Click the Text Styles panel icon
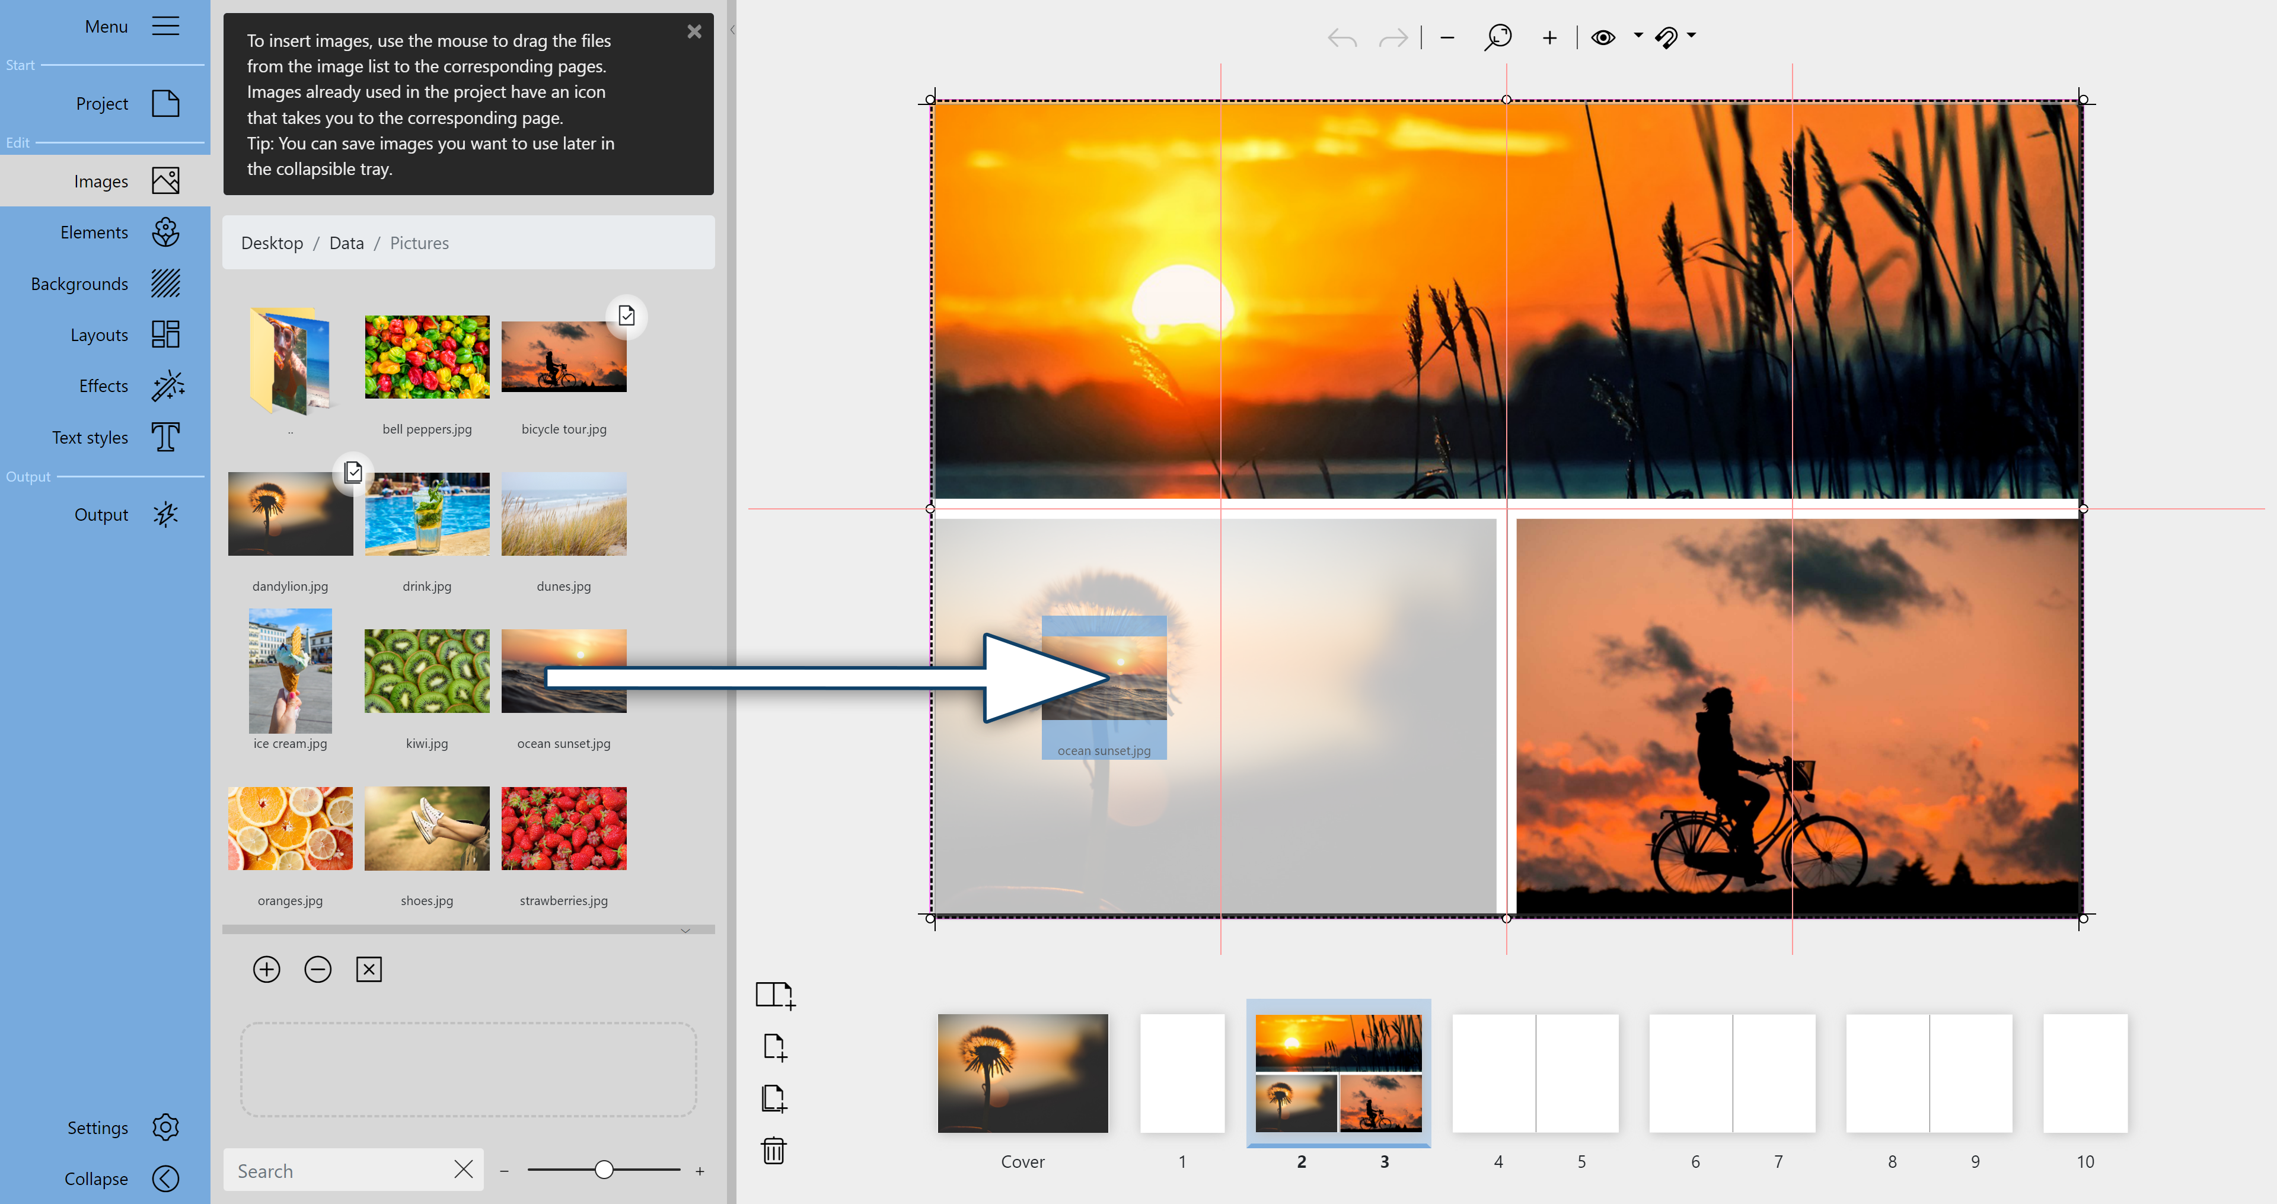 [x=164, y=437]
